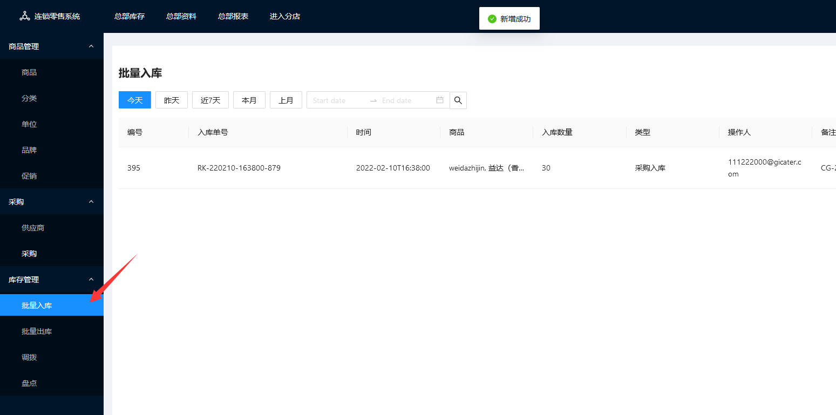Viewport: 836px width, 415px height.
Task: Open 批量出库 sidebar item
Action: 52,331
